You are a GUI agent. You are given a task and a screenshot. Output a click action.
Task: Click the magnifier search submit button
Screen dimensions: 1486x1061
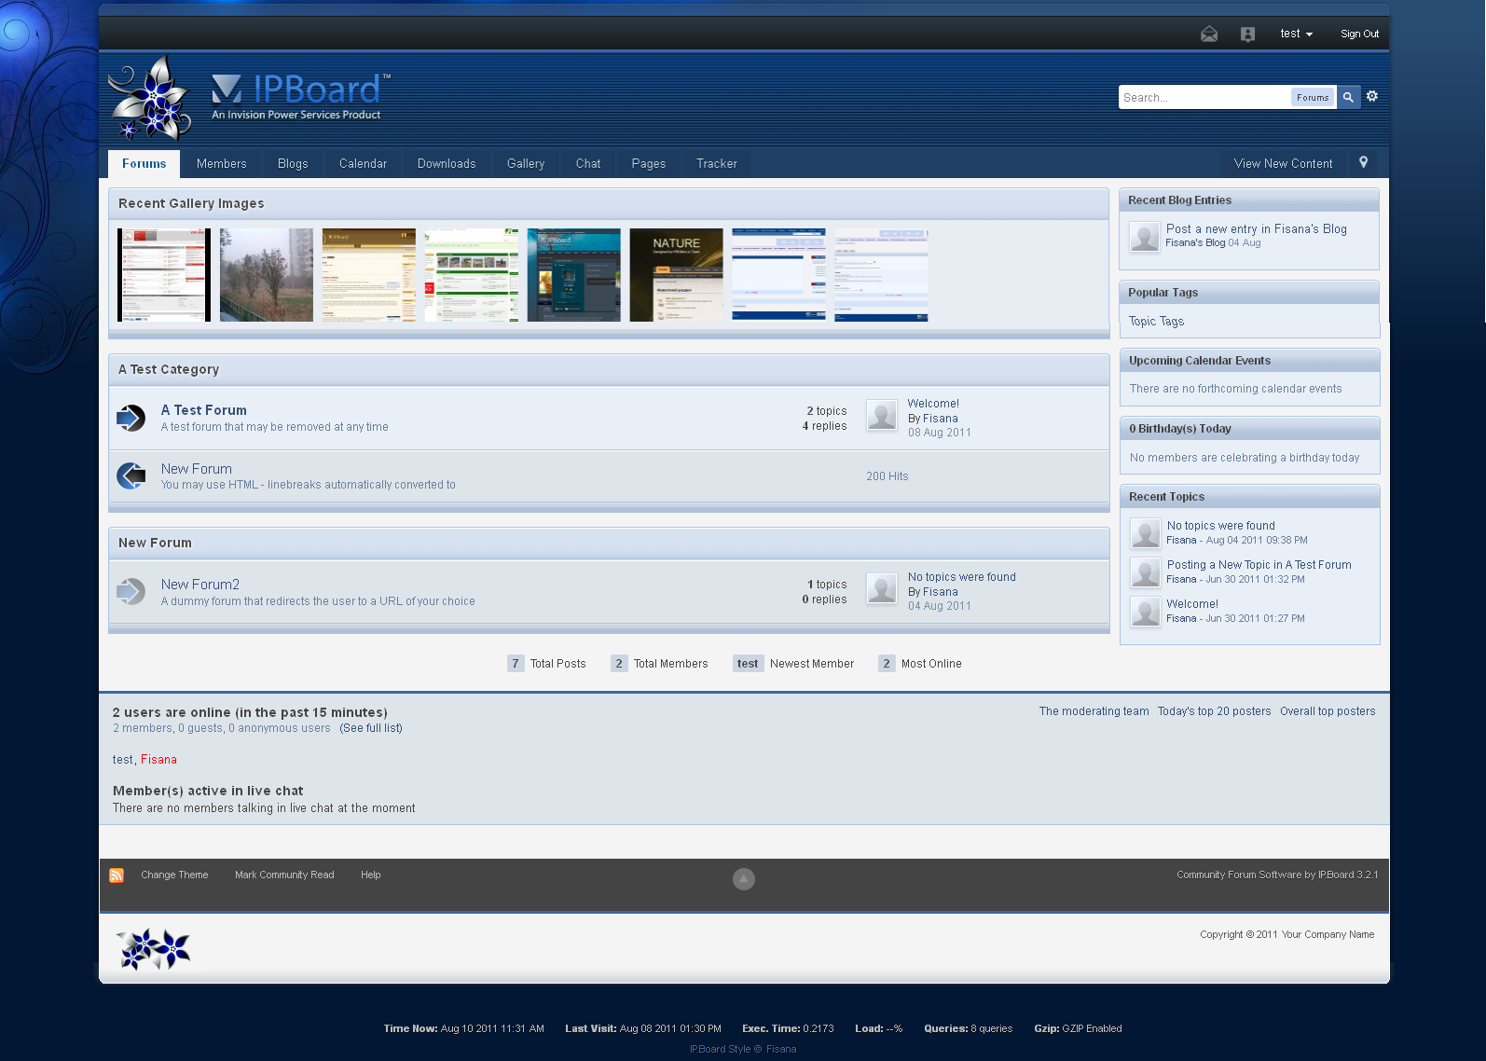click(x=1348, y=97)
